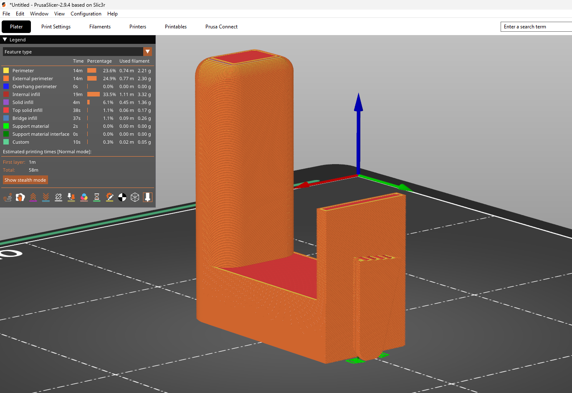Switch to the Print Settings tab

[x=56, y=27]
